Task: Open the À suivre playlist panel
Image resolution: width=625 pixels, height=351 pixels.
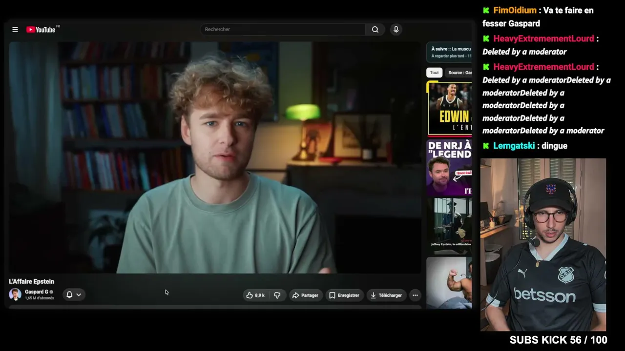Action: [x=449, y=52]
